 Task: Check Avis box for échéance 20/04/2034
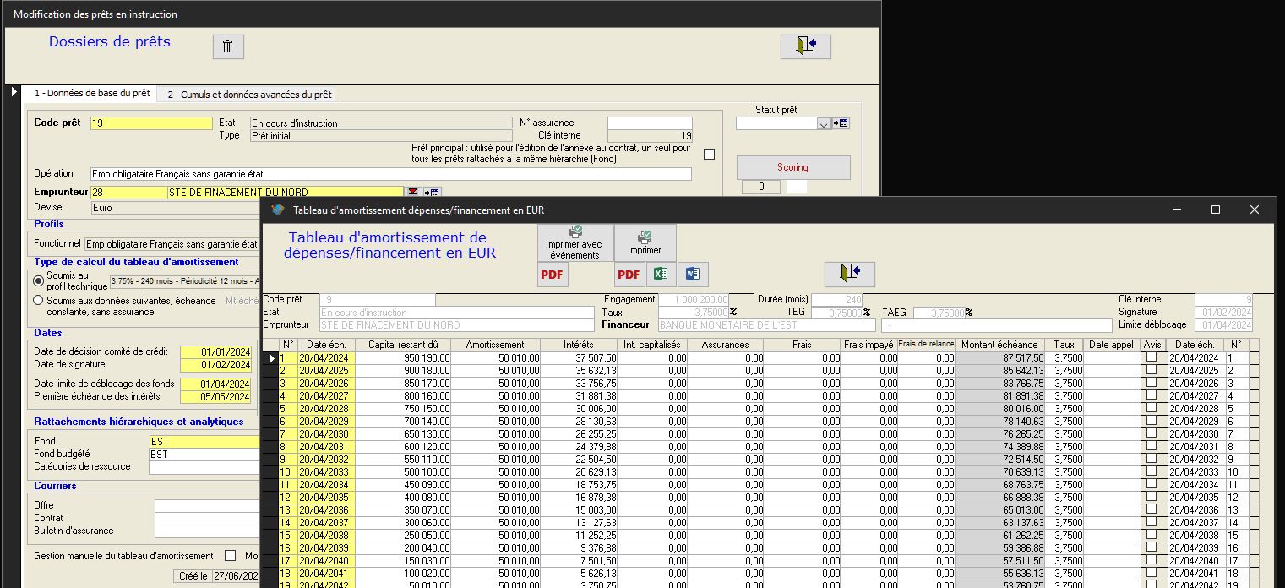1151,484
